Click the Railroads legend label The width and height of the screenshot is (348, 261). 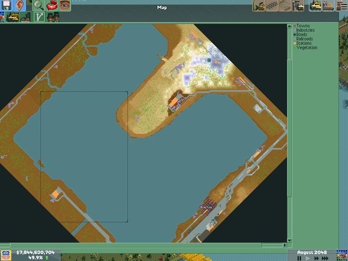coord(304,39)
